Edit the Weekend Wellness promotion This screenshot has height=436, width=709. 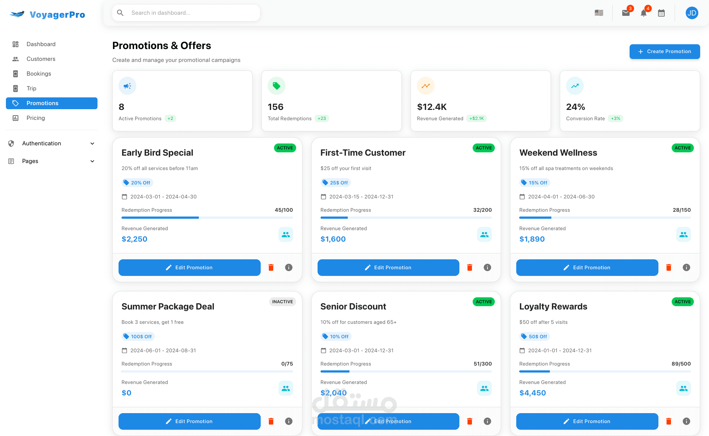coord(587,267)
